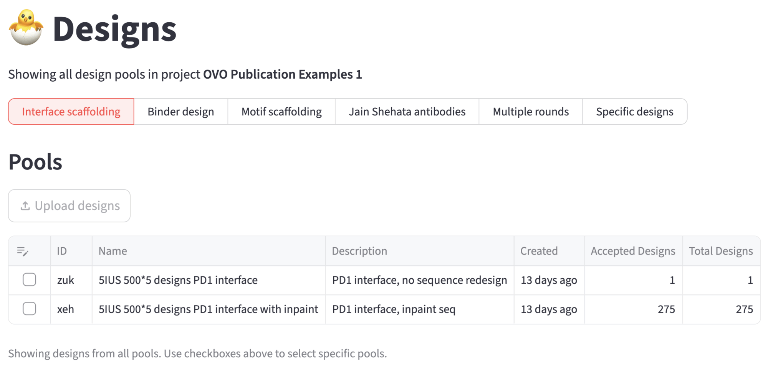Click the Upload designs button
Viewport: 768px width, 365px height.
click(x=69, y=206)
